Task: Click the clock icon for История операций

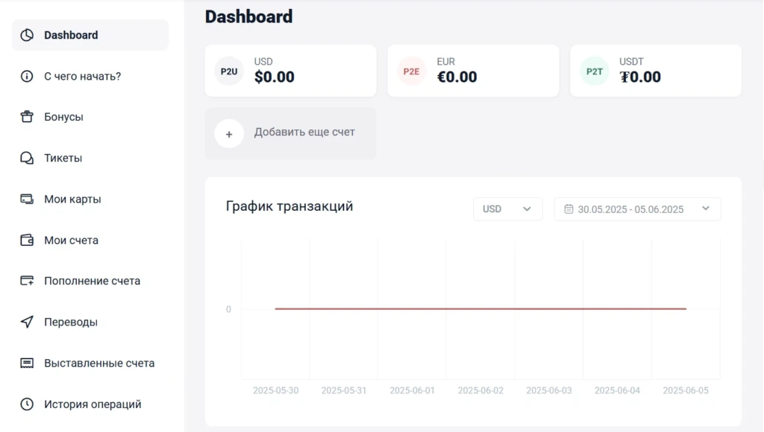Action: pyautogui.click(x=27, y=404)
